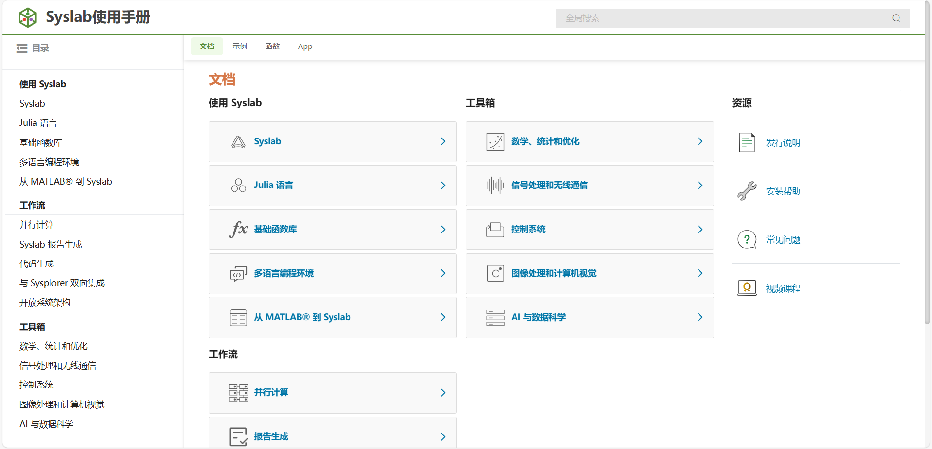
Task: Expand the AI 与数据科学 card chevron
Action: 700,317
